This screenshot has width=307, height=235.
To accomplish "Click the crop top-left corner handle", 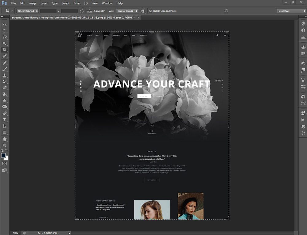I will [x=76, y=33].
